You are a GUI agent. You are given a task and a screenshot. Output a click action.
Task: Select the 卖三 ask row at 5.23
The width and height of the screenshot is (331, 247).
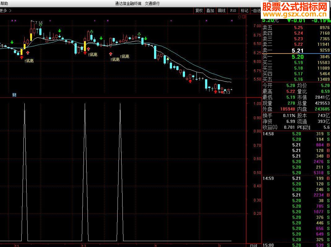(x=296, y=39)
